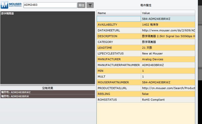Click the 没有结果 status label
Image resolution: width=202 pixels, height=124 pixels.
(48, 88)
